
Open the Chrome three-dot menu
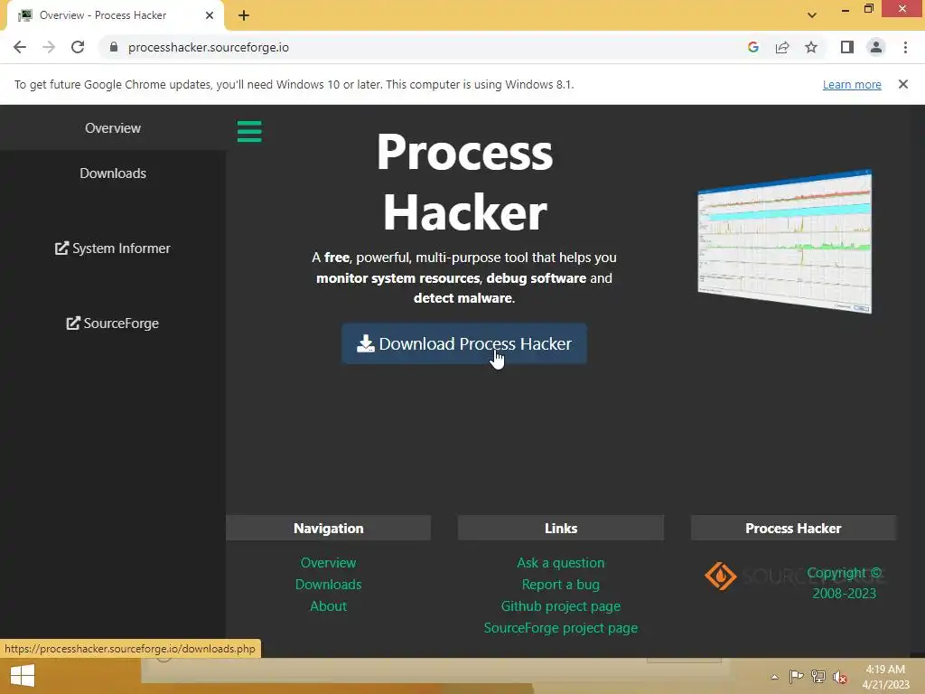tap(905, 47)
